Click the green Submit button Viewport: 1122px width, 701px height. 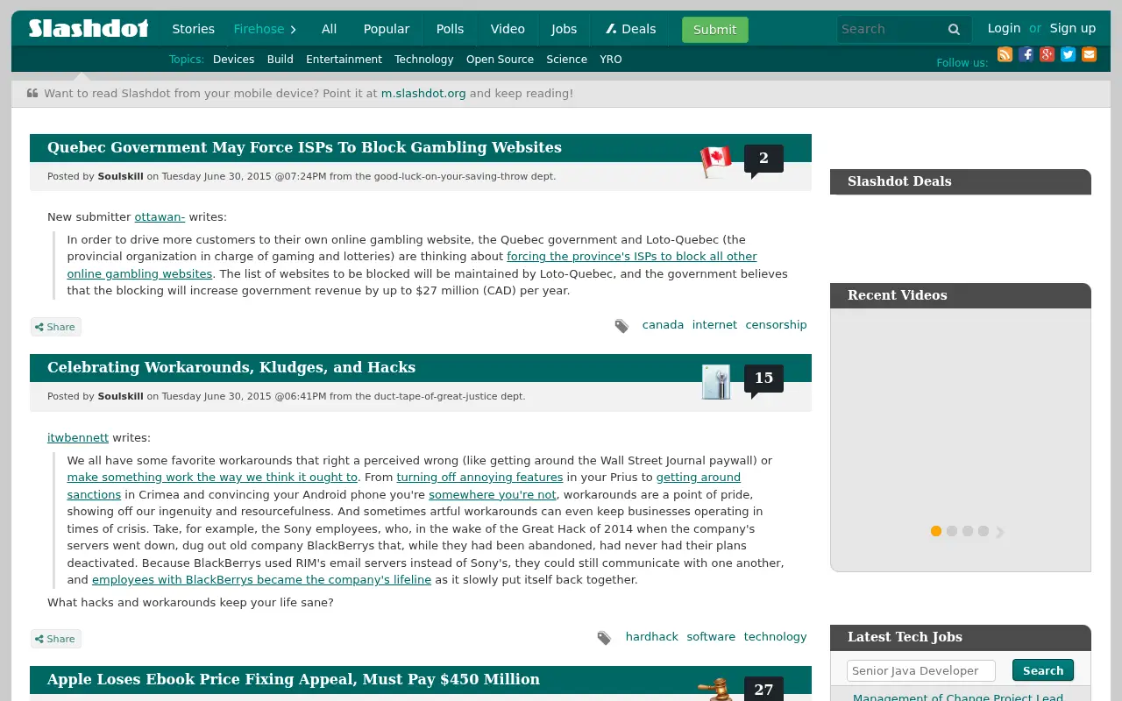pyautogui.click(x=715, y=30)
